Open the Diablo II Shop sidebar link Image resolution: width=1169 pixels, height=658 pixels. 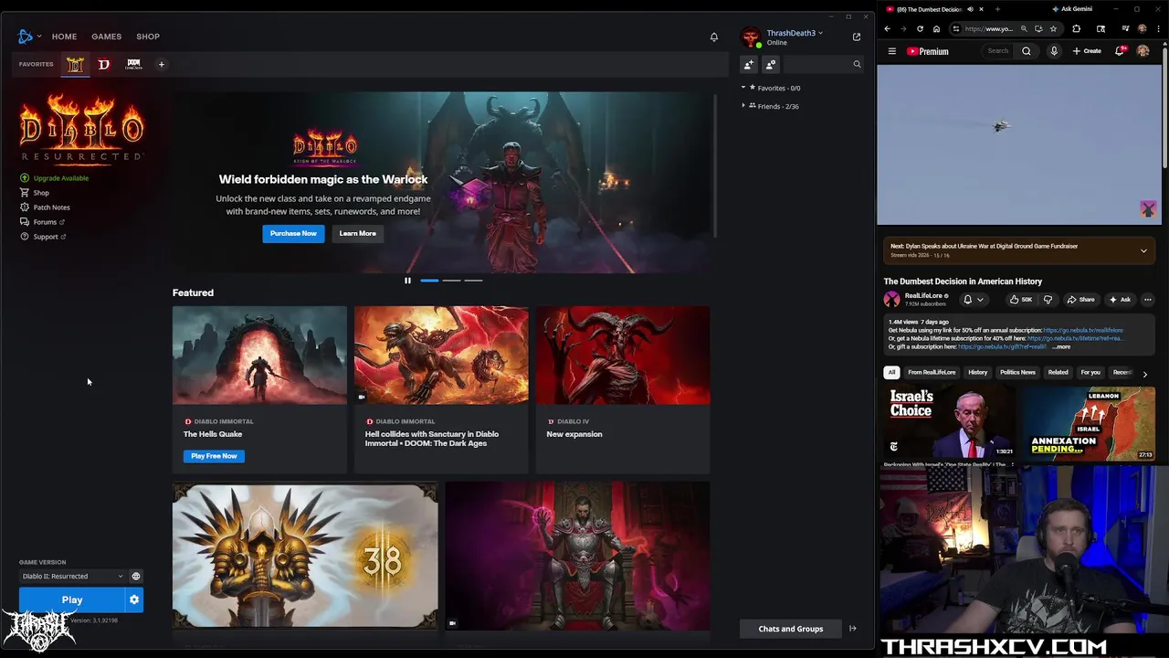tap(35, 193)
